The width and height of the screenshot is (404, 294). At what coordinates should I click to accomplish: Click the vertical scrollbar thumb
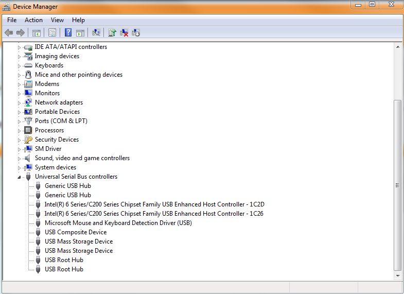tap(397, 185)
